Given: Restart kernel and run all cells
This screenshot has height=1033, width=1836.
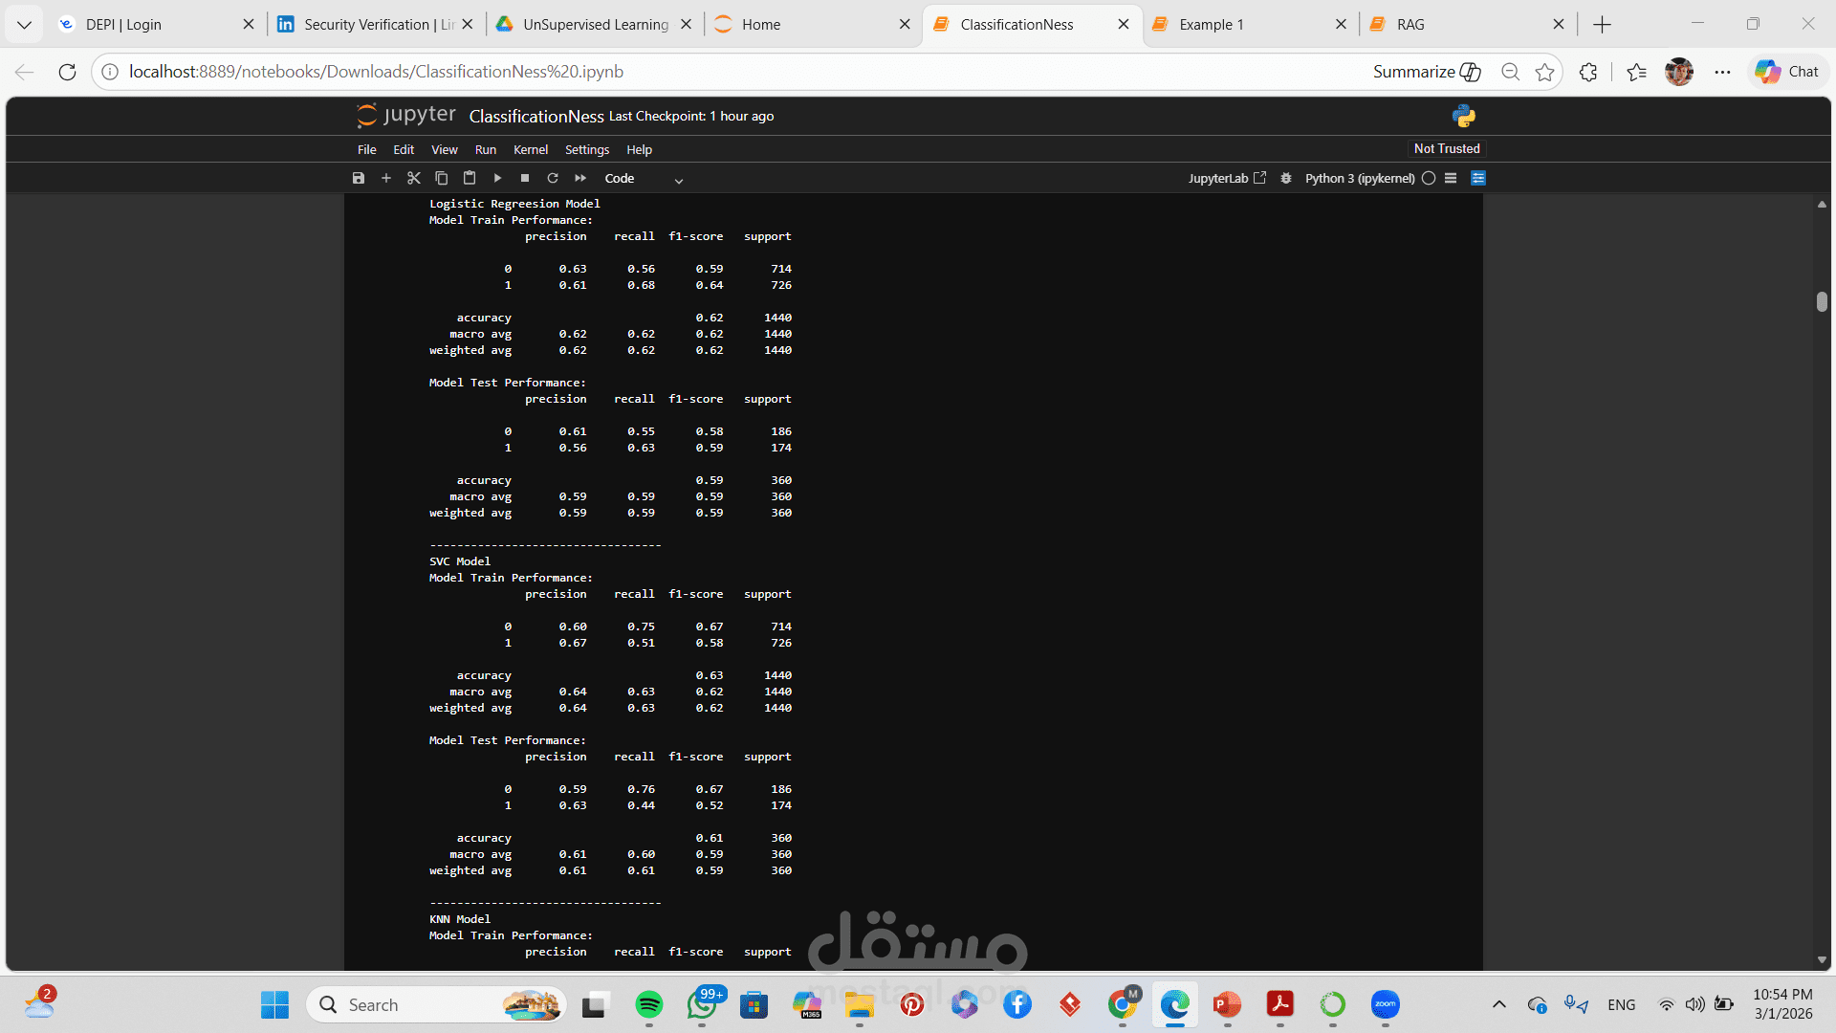Looking at the screenshot, I should [x=580, y=178].
